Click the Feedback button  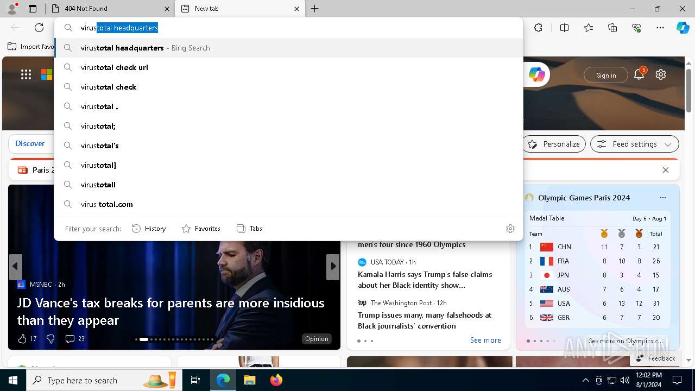tap(655, 358)
